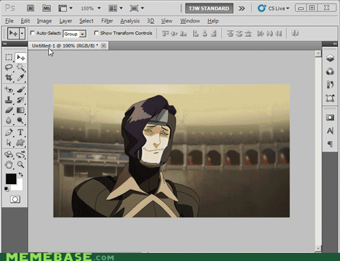Select the Pen tool
The width and height of the screenshot is (340, 261).
(x=9, y=133)
